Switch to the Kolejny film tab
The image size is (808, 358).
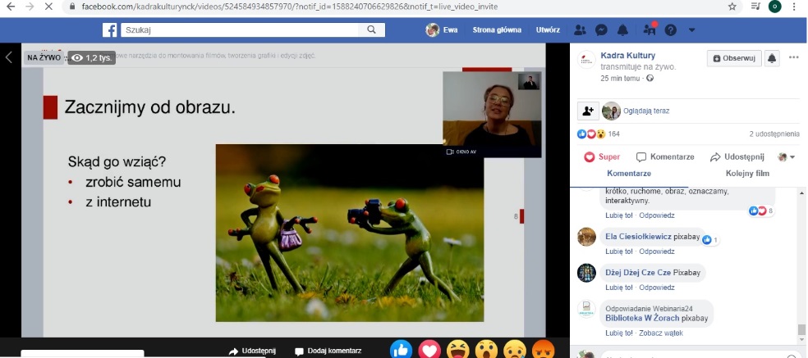(x=747, y=174)
